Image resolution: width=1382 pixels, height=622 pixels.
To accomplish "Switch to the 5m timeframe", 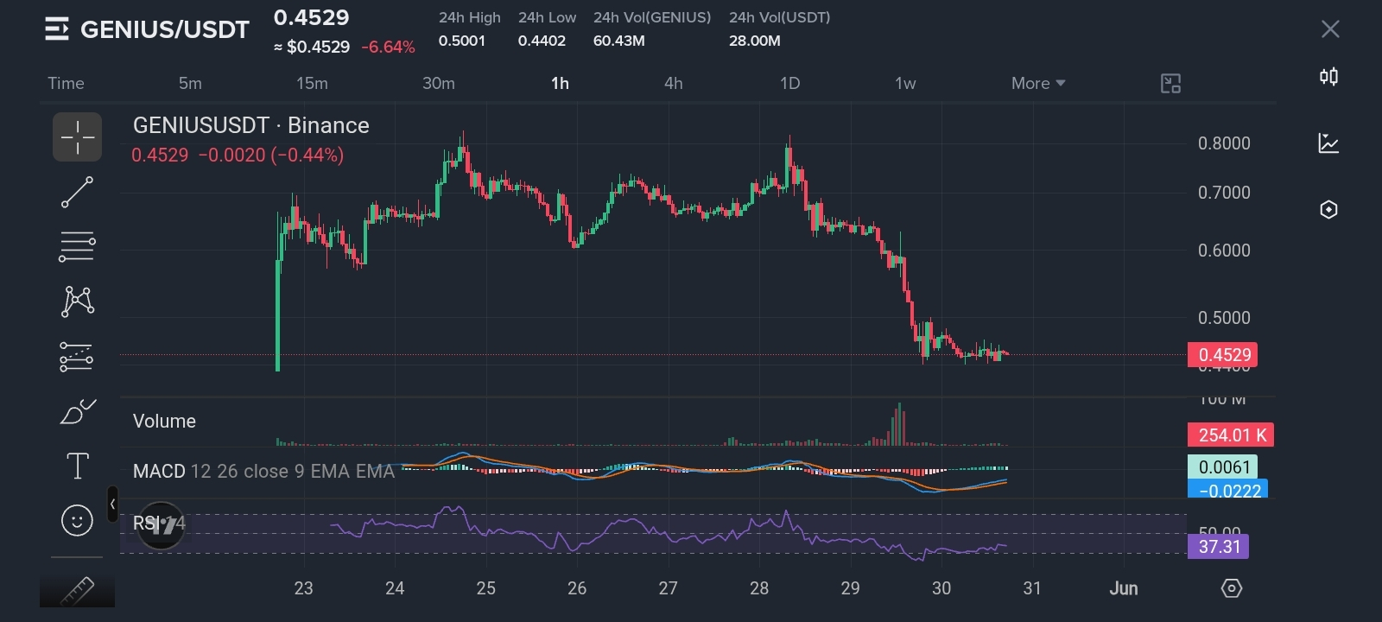I will click(x=190, y=84).
